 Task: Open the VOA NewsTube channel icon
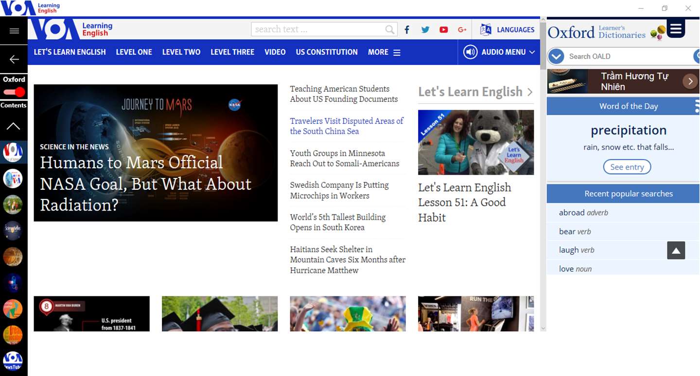(x=13, y=361)
